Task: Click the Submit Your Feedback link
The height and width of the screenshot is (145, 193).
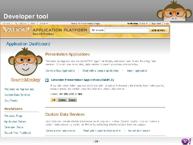Action: (18, 133)
